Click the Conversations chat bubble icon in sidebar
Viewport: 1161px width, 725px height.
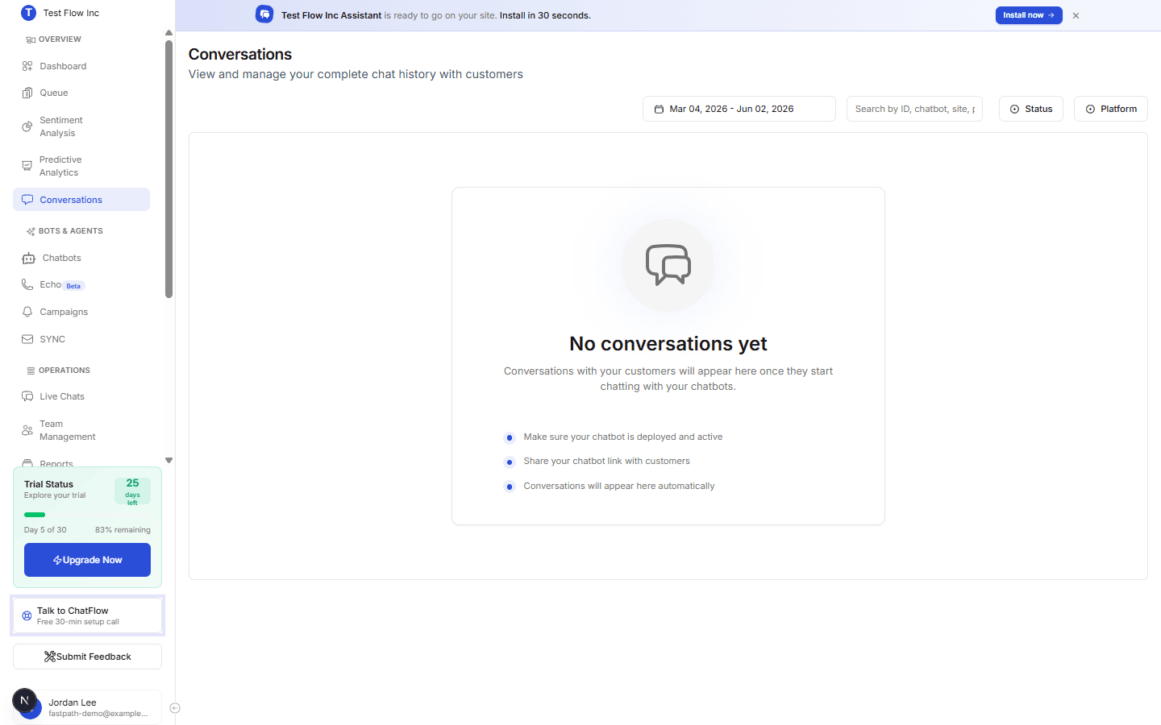27,200
